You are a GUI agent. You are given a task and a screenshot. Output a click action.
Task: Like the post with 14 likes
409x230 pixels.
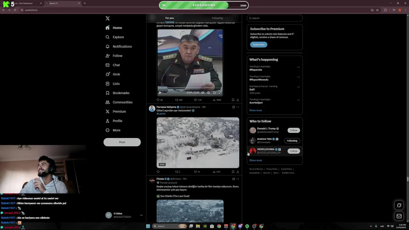(x=197, y=172)
